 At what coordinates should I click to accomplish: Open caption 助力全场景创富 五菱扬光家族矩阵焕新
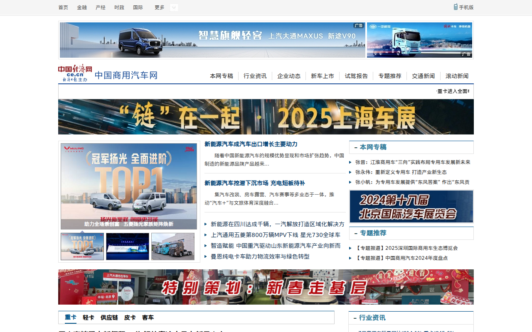tap(129, 224)
